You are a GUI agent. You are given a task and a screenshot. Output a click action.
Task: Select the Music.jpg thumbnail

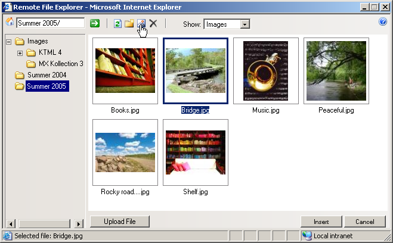[x=265, y=70]
